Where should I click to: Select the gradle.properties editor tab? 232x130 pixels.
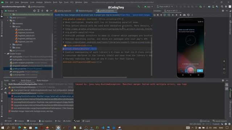(x=107, y=11)
